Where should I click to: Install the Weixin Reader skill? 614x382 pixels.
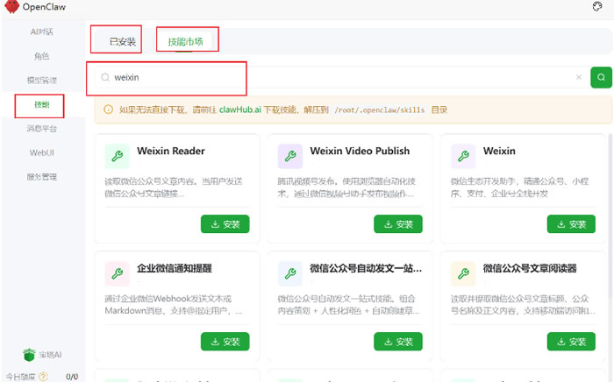click(x=225, y=224)
